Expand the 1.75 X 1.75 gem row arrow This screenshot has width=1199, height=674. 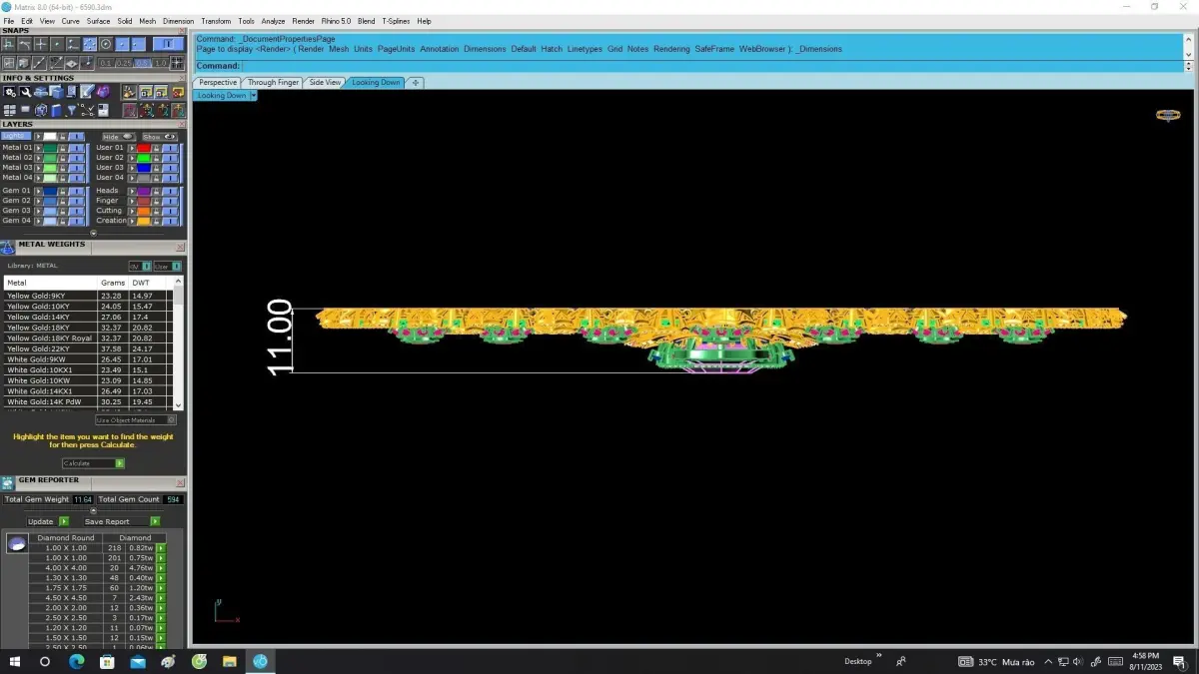[161, 588]
